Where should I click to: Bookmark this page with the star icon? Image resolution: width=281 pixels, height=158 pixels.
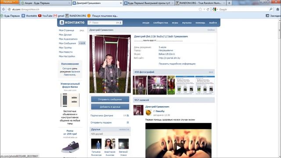click(200, 9)
